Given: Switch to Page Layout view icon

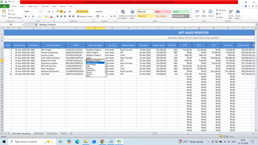Looking at the screenshot, I should tap(224, 136).
